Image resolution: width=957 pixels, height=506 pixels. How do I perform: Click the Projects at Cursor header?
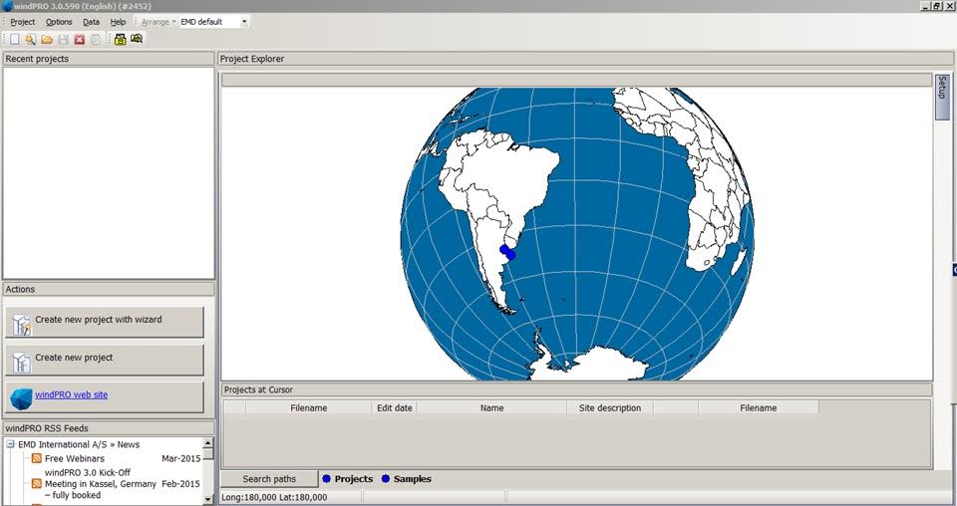point(576,389)
